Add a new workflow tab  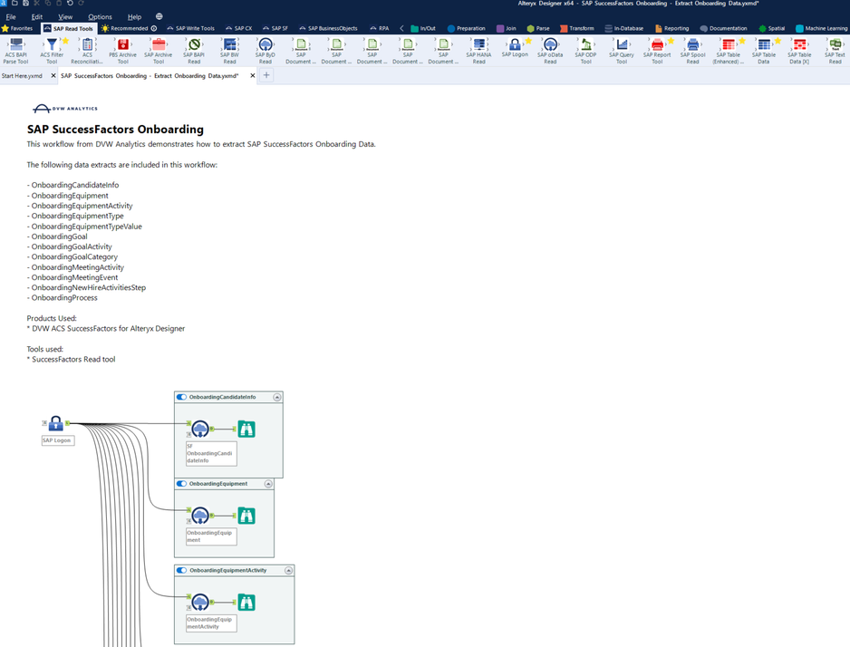pos(266,75)
